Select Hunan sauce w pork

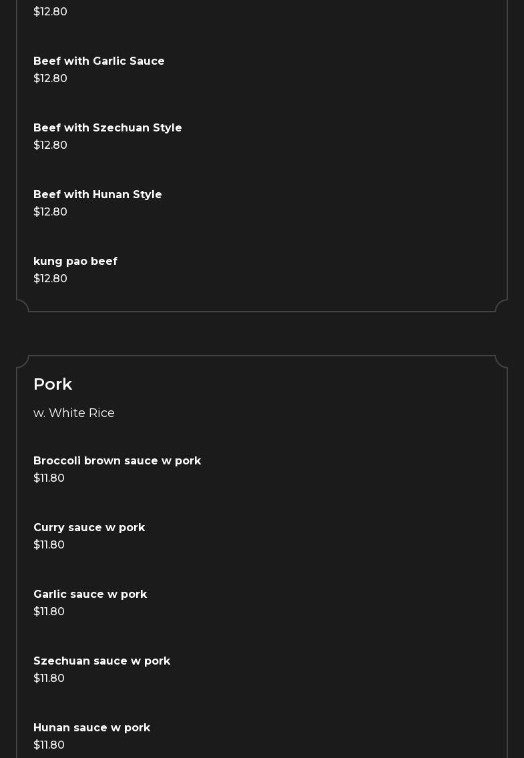91,727
